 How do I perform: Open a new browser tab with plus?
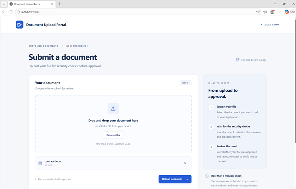click(59, 4)
